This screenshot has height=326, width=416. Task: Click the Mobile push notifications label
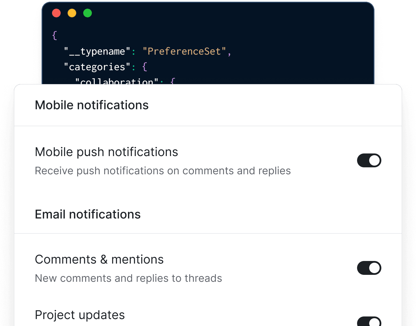pos(106,152)
